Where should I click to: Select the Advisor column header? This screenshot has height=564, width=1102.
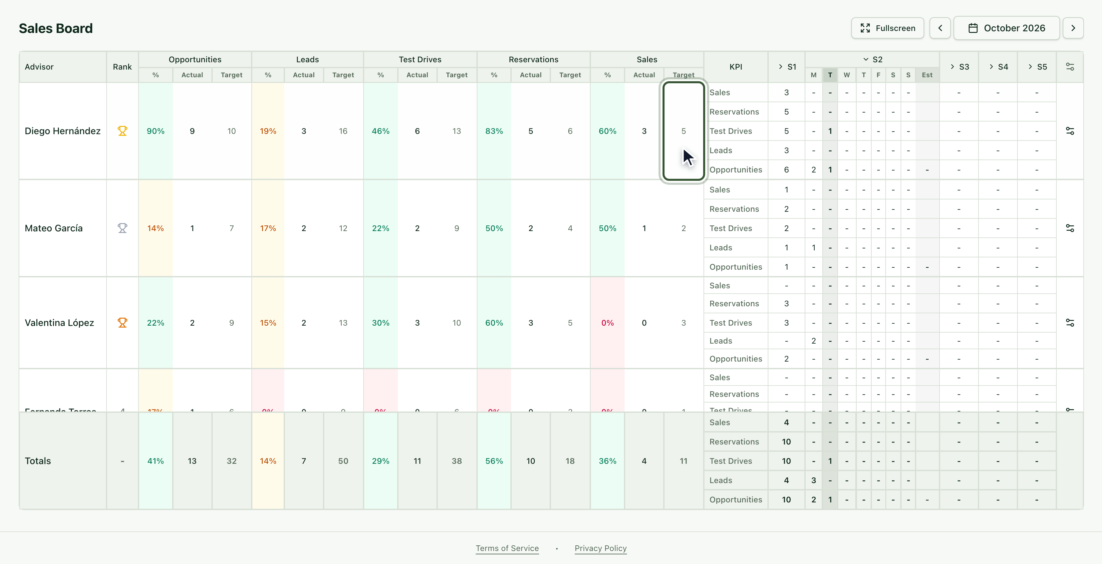63,67
